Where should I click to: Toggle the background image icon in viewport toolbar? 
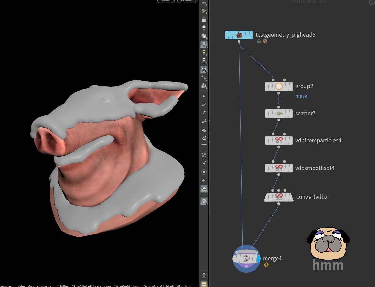point(204,189)
